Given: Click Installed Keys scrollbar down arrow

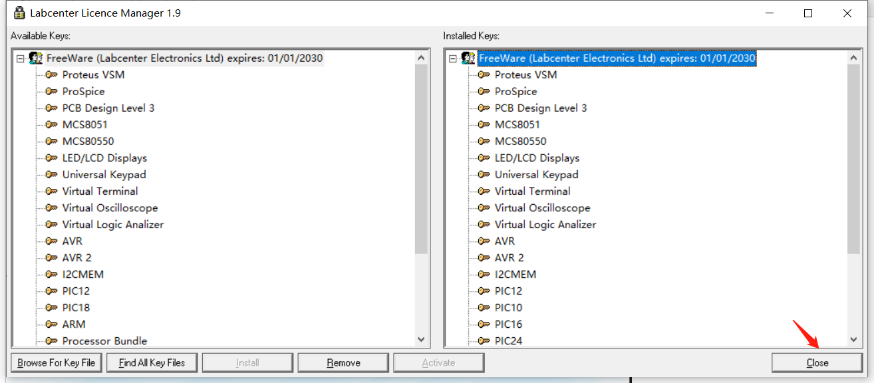Looking at the screenshot, I should click(x=854, y=339).
